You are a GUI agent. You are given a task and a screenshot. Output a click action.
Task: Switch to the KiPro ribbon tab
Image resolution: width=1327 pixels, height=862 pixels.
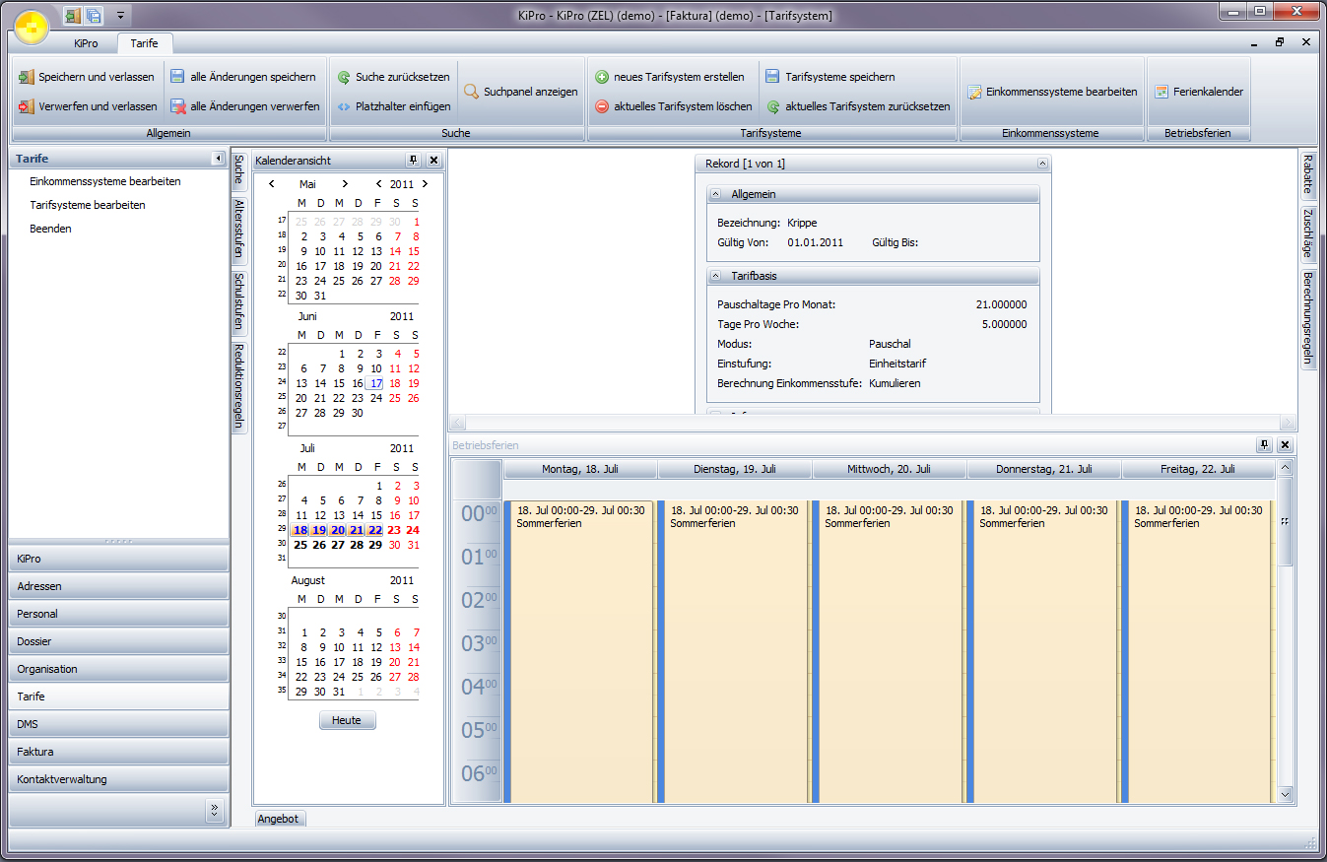(86, 43)
